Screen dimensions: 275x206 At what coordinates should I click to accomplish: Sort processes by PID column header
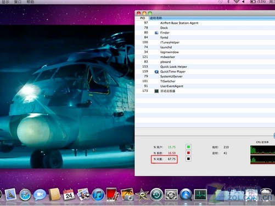pyautogui.click(x=142, y=18)
